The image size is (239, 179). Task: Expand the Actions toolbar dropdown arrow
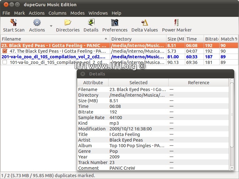pos(51,26)
